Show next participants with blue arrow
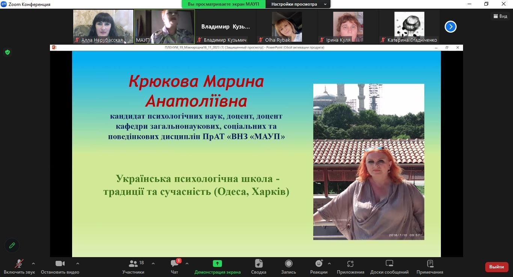 tap(451, 27)
